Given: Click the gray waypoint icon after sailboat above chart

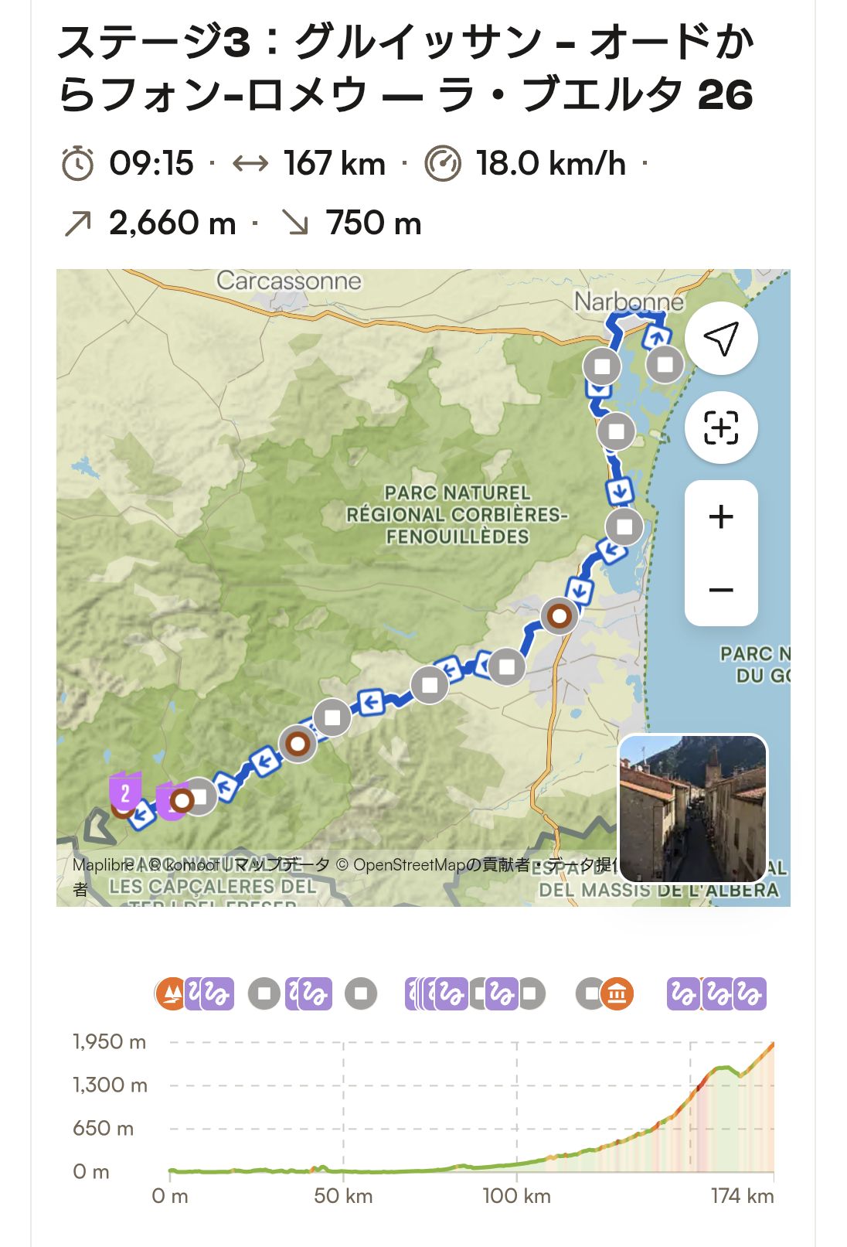Looking at the screenshot, I should click(264, 993).
